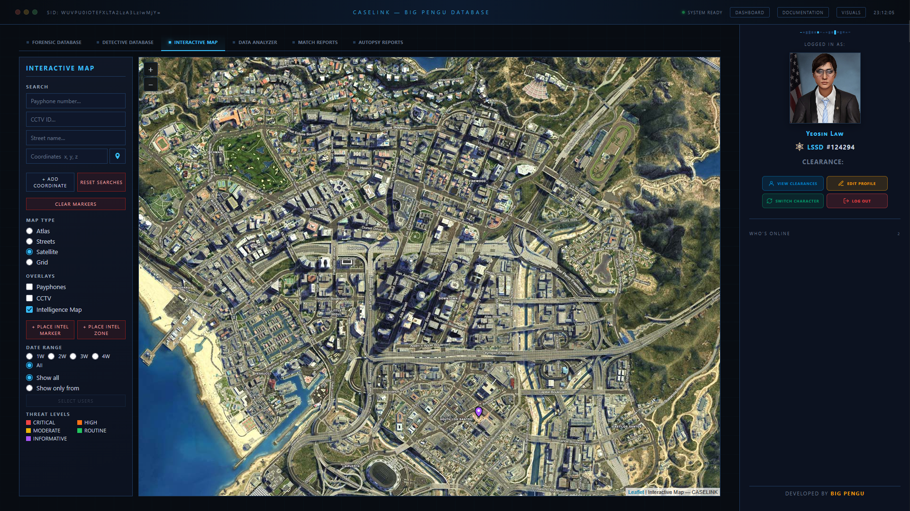This screenshot has height=511, width=910.
Task: Click the Payphone number search field
Action: point(76,101)
